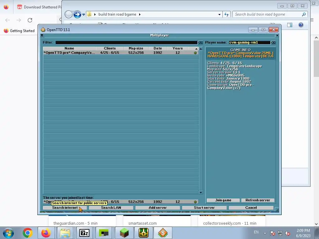The width and height of the screenshot is (319, 239).
Task: Click Explorer's back navigation button
Action: point(69,14)
